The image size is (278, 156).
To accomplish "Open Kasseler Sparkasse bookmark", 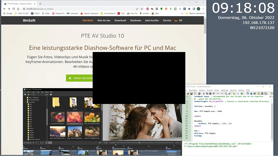I will point(89,14).
